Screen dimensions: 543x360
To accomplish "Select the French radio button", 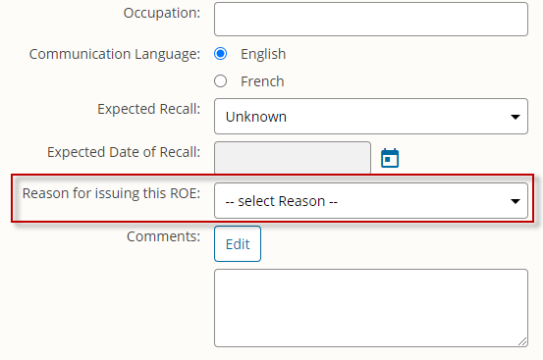I will 221,81.
